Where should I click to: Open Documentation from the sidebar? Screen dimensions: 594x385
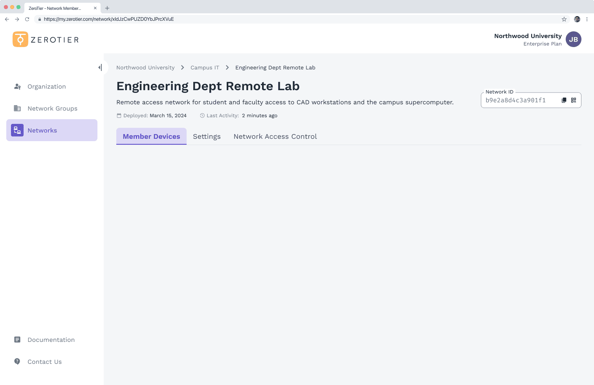51,340
